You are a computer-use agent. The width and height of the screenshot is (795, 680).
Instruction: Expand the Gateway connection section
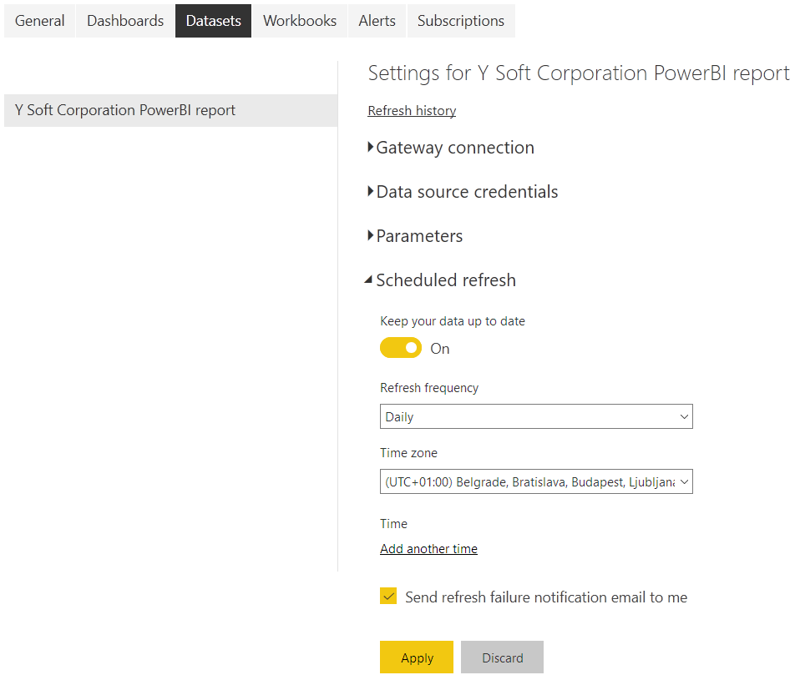pos(451,148)
